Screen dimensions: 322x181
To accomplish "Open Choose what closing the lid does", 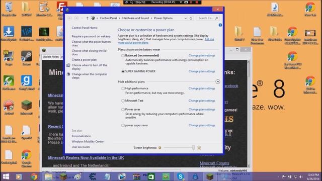I will click(89, 52).
